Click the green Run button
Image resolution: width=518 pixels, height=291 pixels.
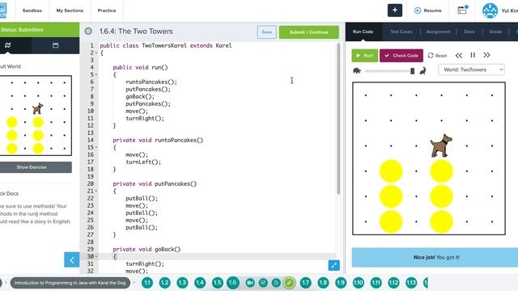(x=365, y=56)
